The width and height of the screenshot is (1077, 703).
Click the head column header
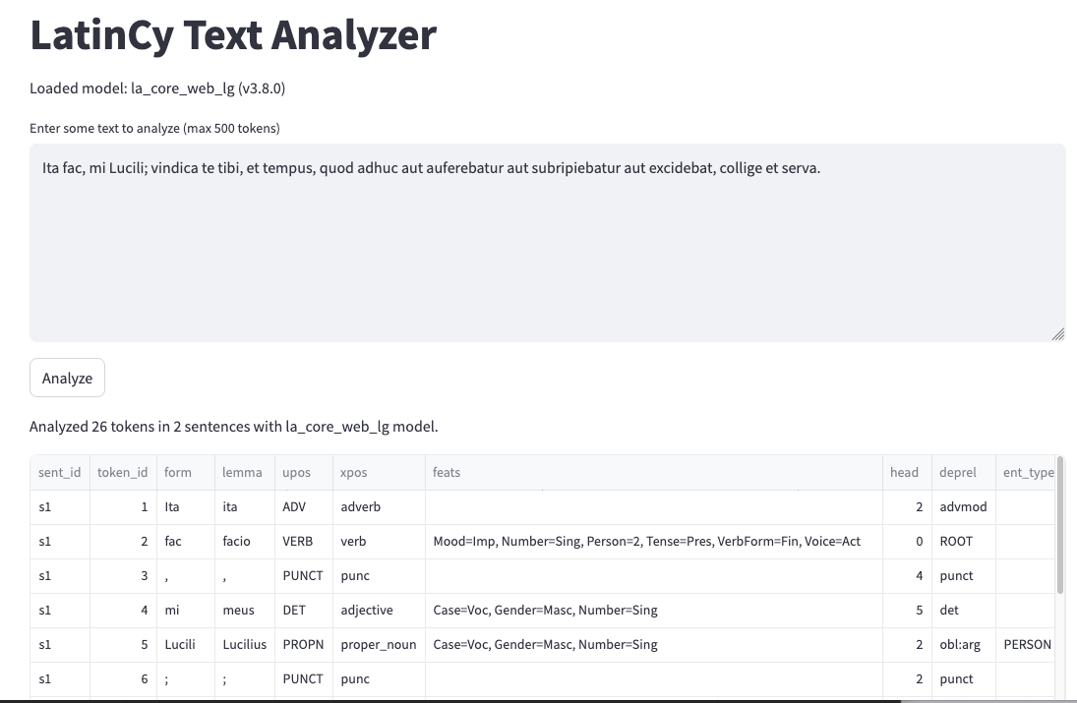pos(904,473)
